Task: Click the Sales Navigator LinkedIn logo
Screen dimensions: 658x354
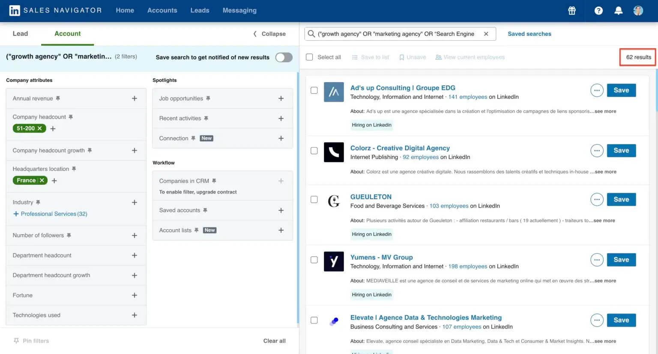Action: point(15,10)
